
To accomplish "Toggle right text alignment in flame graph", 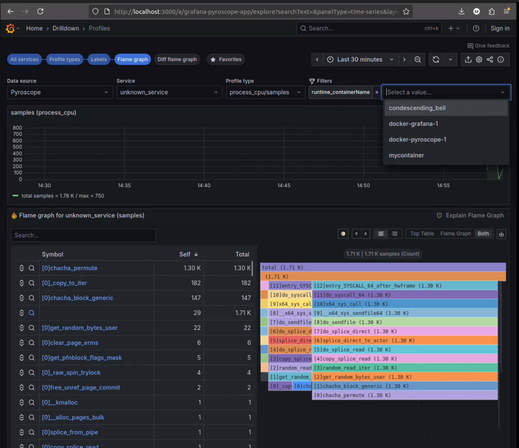I will coord(395,234).
